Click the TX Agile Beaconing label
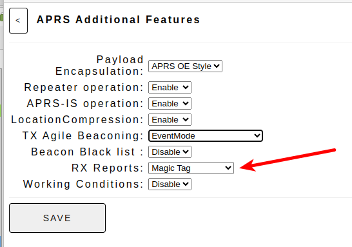This screenshot has width=352, height=247. (83, 136)
